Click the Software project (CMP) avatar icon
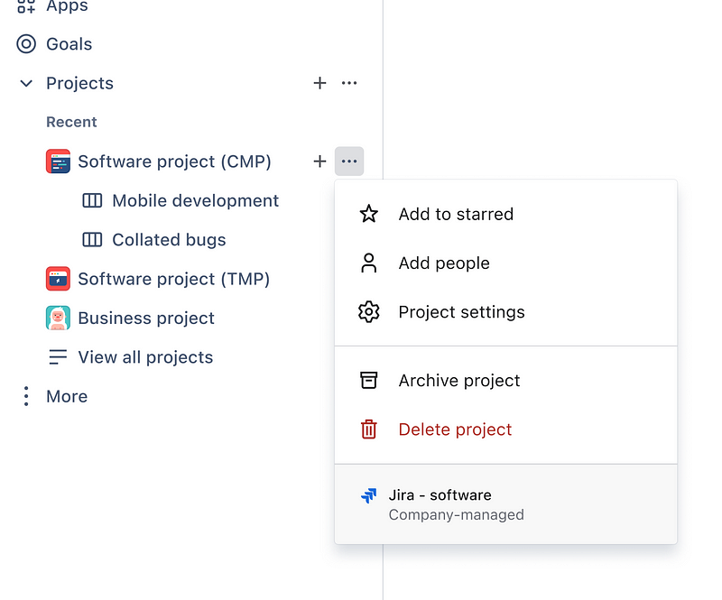 [x=58, y=162]
